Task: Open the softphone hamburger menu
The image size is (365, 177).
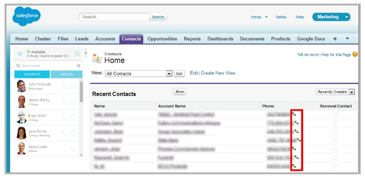Action: pyautogui.click(x=20, y=54)
